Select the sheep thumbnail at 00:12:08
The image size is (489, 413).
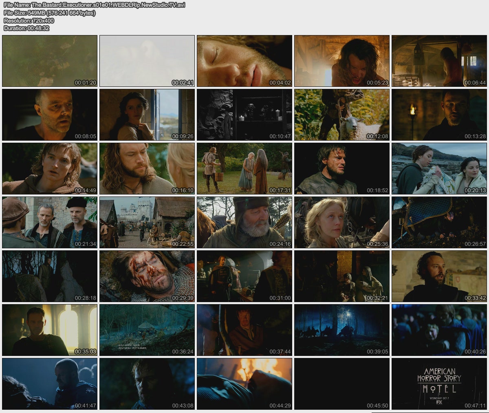click(x=342, y=115)
